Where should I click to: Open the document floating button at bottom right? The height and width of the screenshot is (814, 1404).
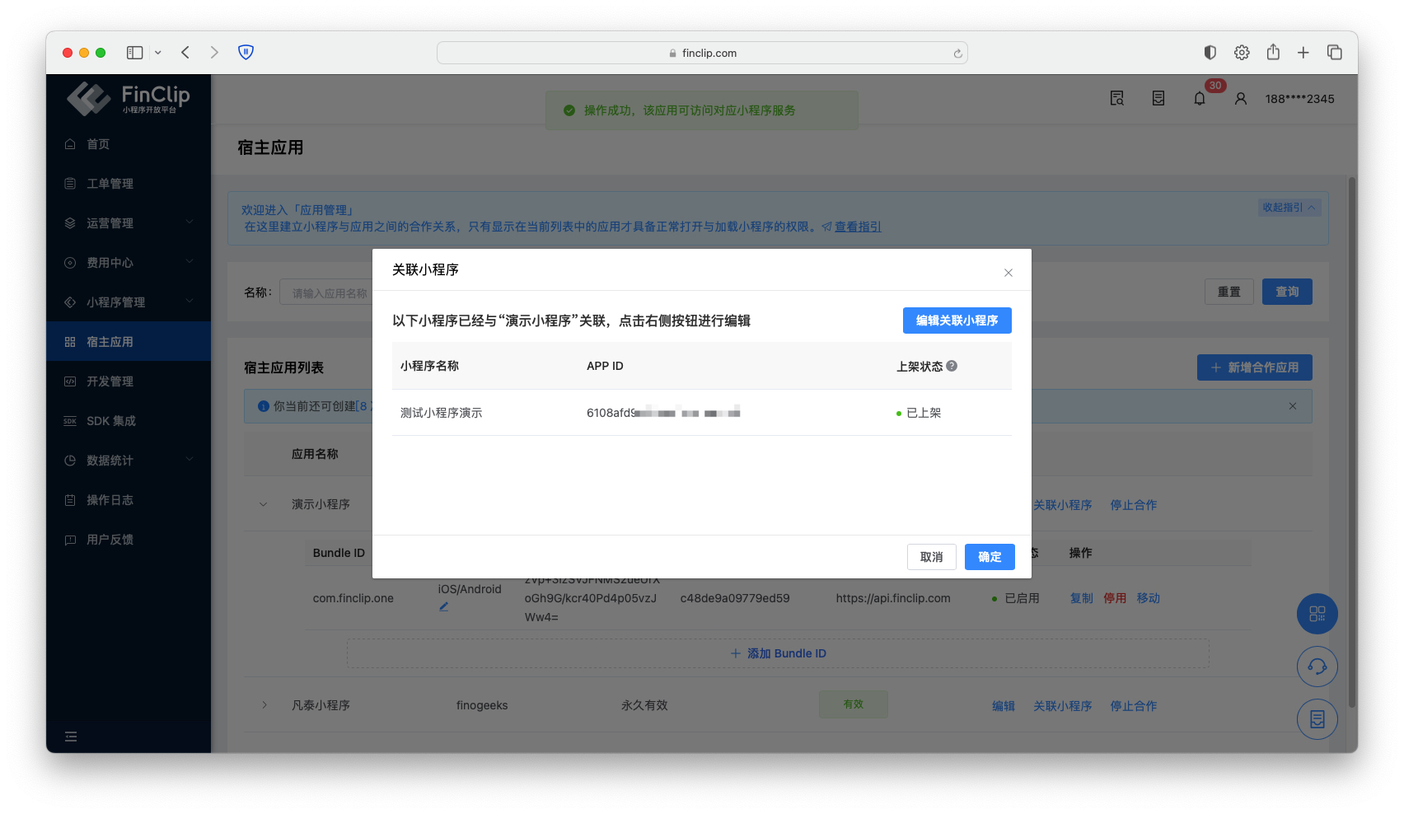pyautogui.click(x=1317, y=719)
